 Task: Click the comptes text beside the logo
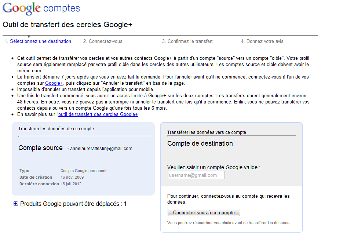(x=61, y=8)
